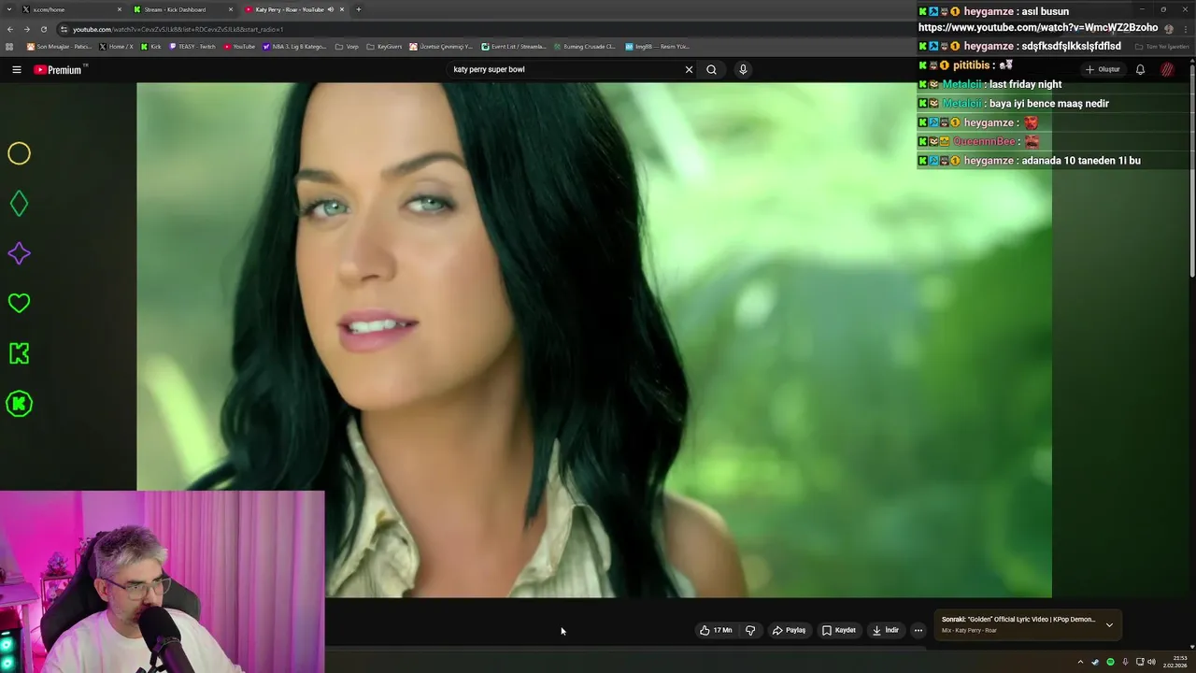Open the Kick bookmark
The image size is (1196, 673).
(x=150, y=46)
